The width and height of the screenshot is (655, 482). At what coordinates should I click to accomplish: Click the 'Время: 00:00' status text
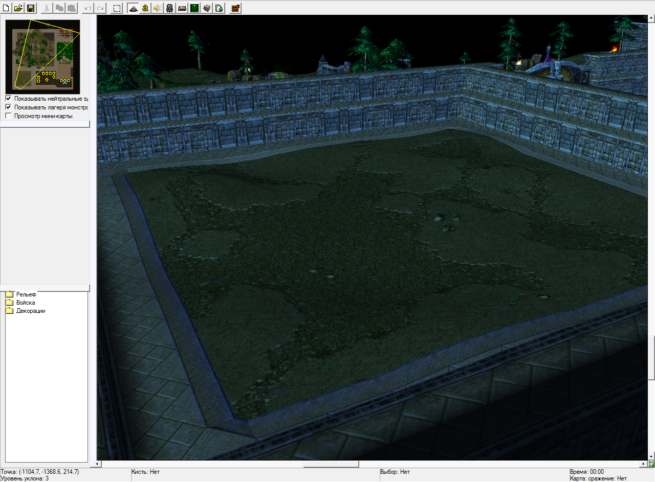pos(587,472)
